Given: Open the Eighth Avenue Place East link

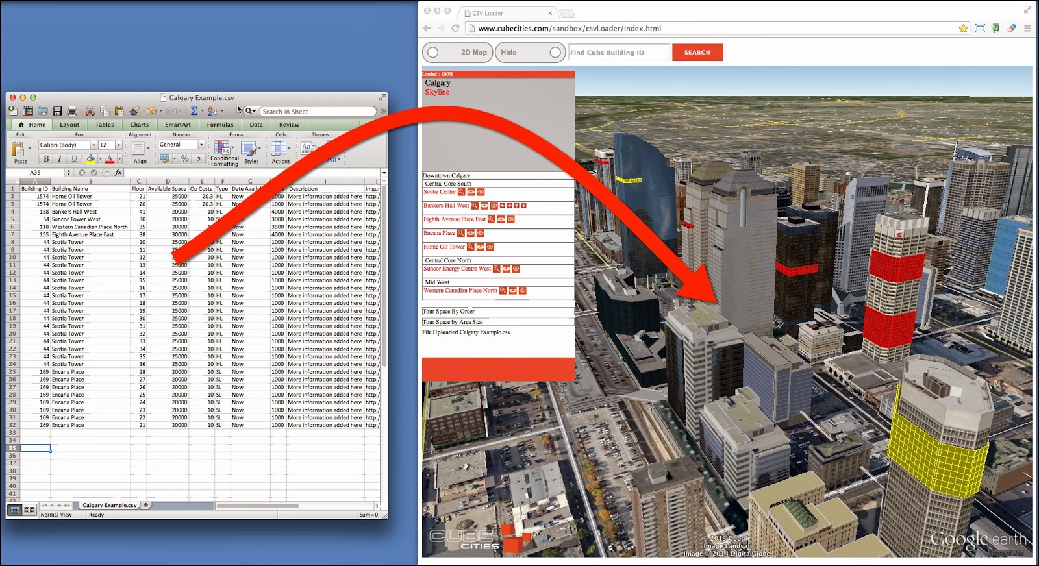Looking at the screenshot, I should (x=455, y=219).
